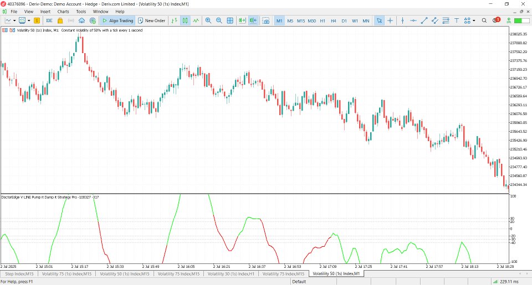The height and width of the screenshot is (285, 532).
Task: Expand the chart type dropdown arrow
Action: click(14, 20)
